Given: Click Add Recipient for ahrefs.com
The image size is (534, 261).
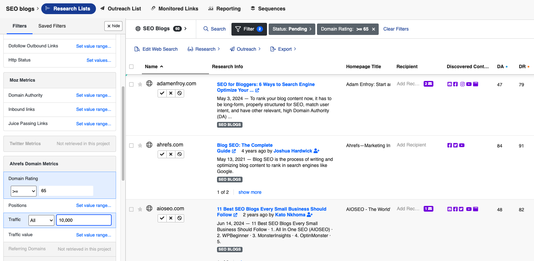Looking at the screenshot, I should click(x=411, y=145).
